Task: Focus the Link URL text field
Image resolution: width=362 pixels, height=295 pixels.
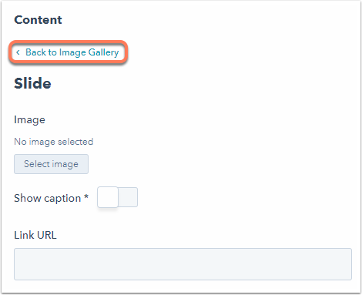Action: pos(183,264)
